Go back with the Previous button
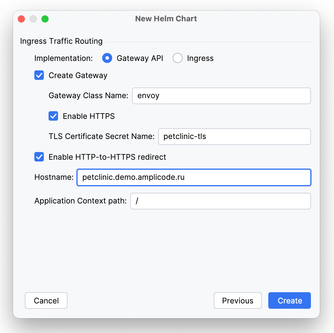 [237, 300]
